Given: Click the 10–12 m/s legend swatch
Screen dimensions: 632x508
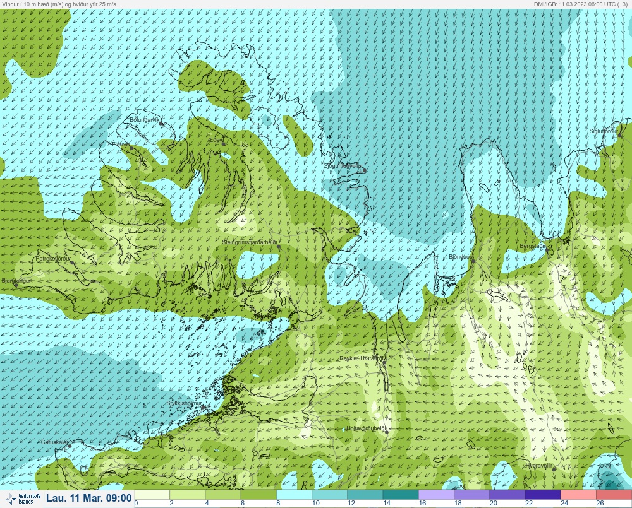Looking at the screenshot, I should click(x=330, y=494).
